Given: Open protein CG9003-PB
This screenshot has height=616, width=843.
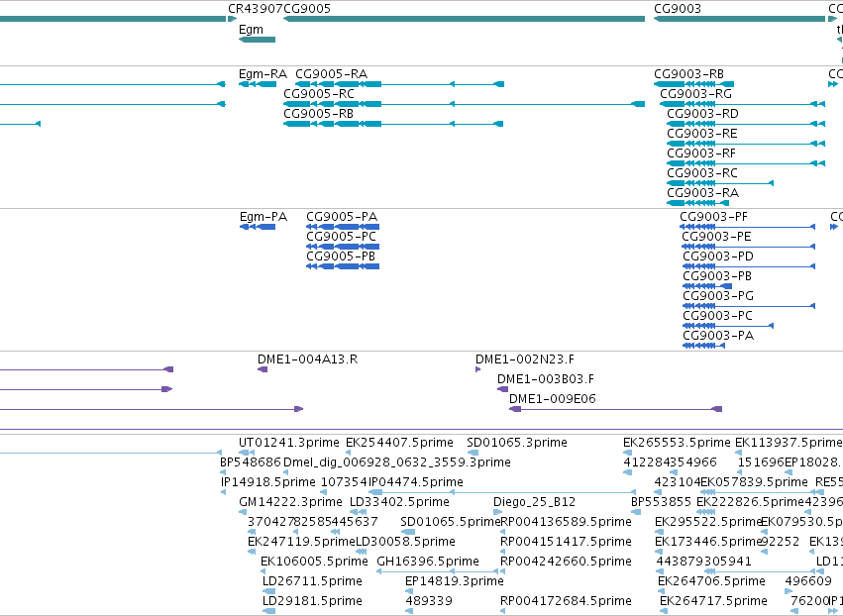Looking at the screenshot, I should [x=717, y=277].
